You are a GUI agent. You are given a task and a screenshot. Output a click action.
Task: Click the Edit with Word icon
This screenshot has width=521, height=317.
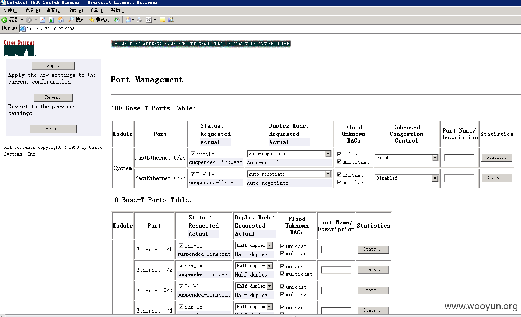tap(149, 20)
